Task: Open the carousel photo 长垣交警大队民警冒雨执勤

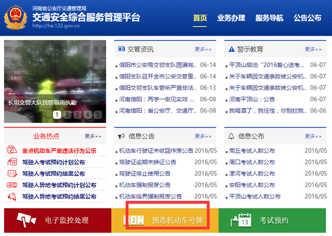Action: click(55, 81)
